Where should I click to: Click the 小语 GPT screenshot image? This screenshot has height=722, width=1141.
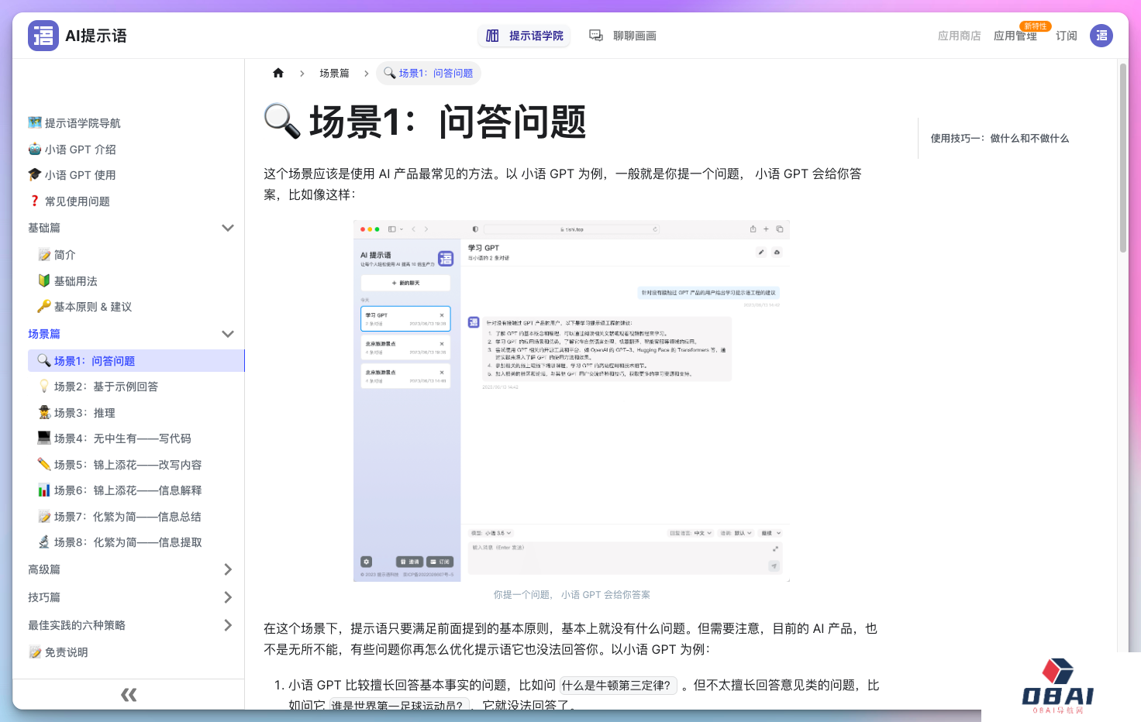(x=571, y=401)
